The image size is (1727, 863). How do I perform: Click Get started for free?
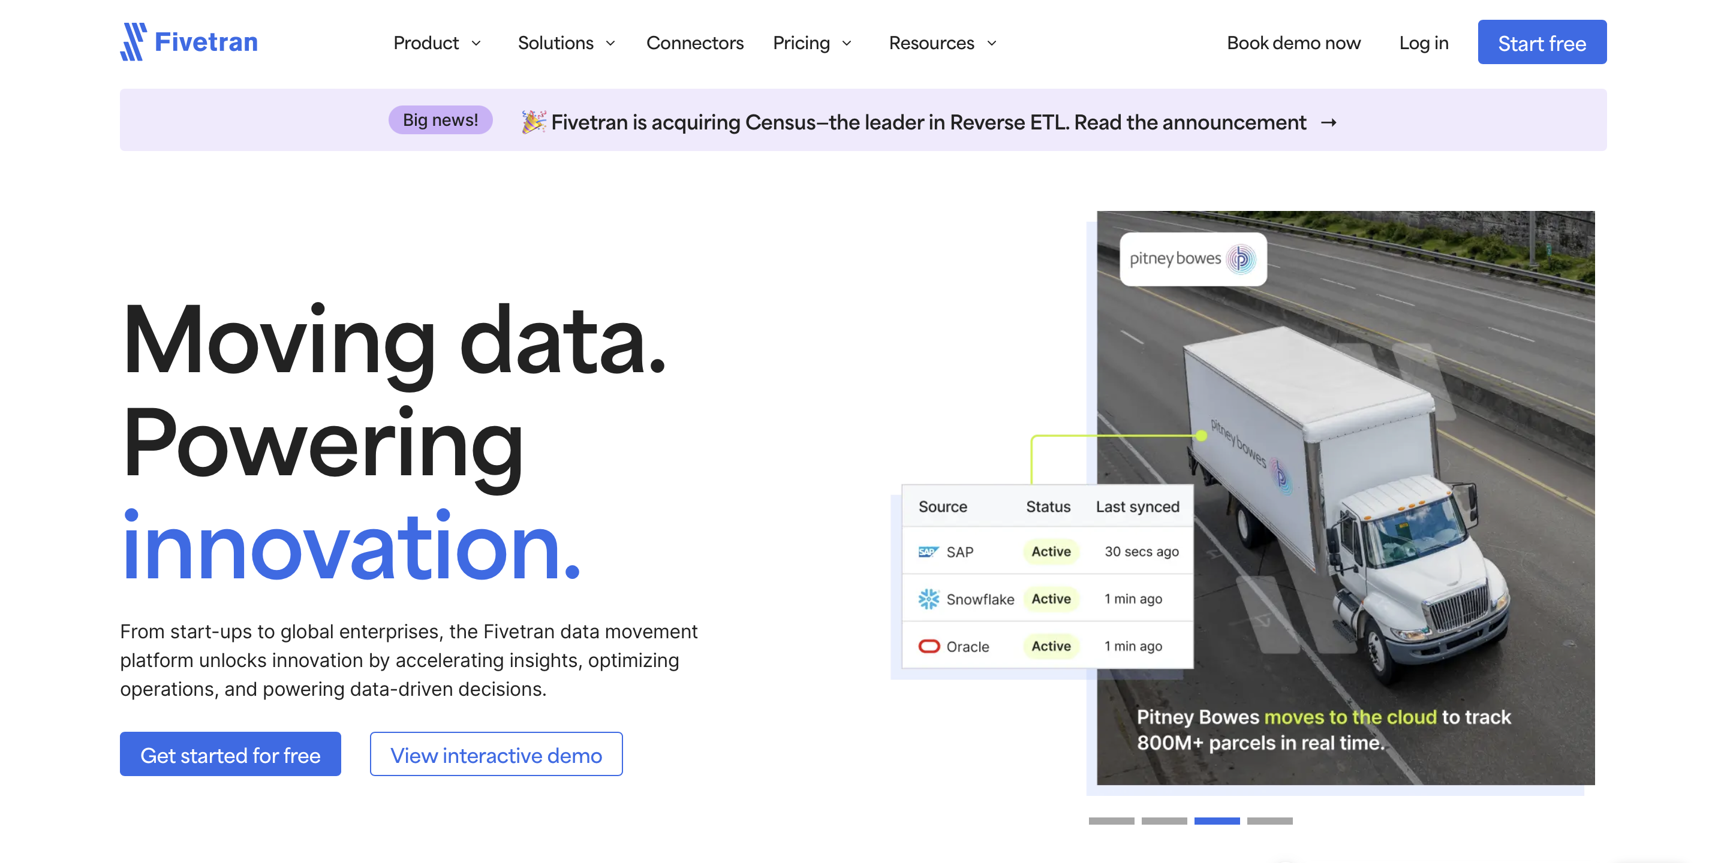click(230, 754)
